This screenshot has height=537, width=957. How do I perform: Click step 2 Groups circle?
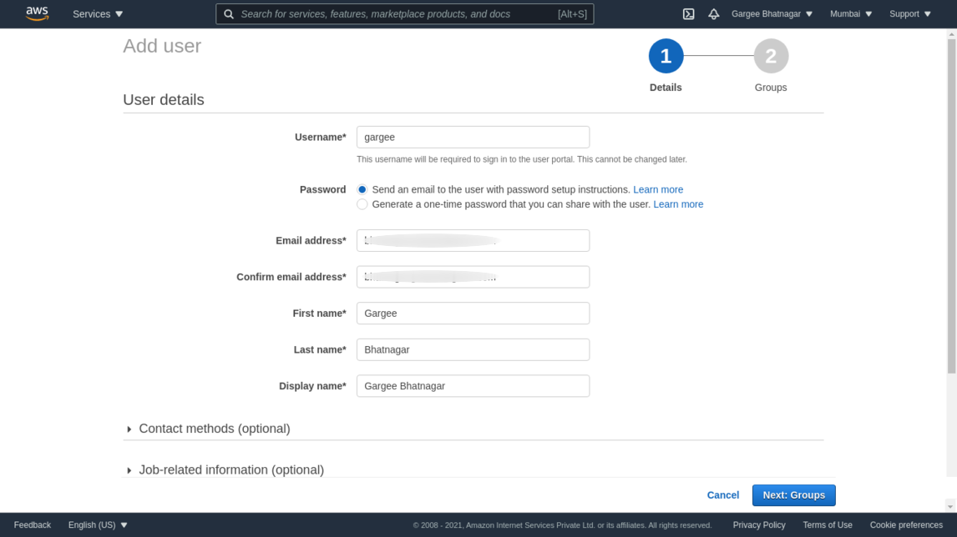coord(771,57)
